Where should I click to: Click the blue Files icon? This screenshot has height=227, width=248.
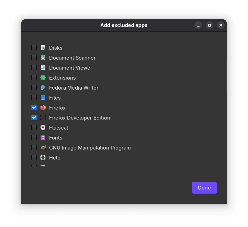pyautogui.click(x=43, y=97)
